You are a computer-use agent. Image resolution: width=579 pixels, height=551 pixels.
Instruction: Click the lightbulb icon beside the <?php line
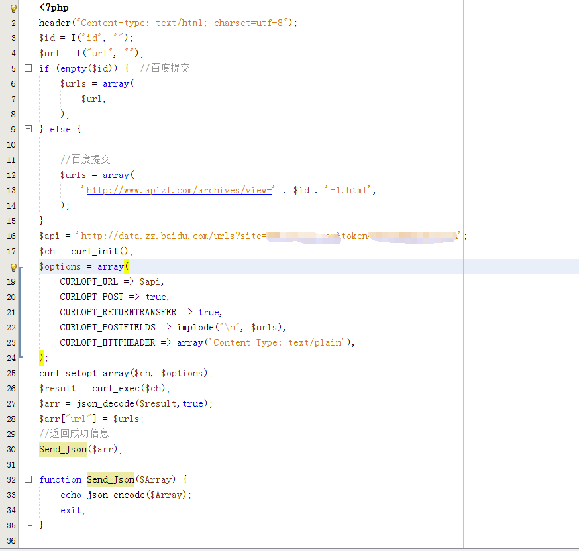[13, 8]
